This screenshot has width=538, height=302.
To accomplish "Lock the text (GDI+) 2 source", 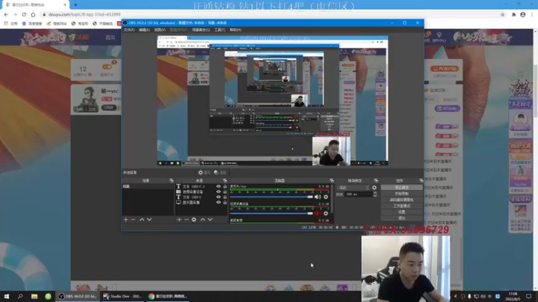I will click(225, 187).
